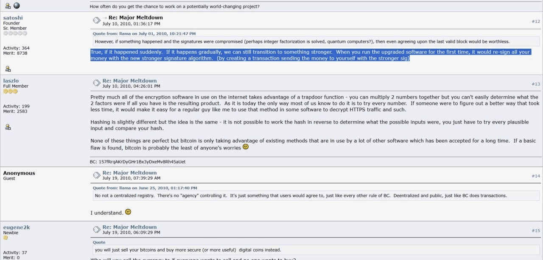The width and height of the screenshot is (543, 260).
Task: Open the #14 post permalink
Action: [x=536, y=176]
